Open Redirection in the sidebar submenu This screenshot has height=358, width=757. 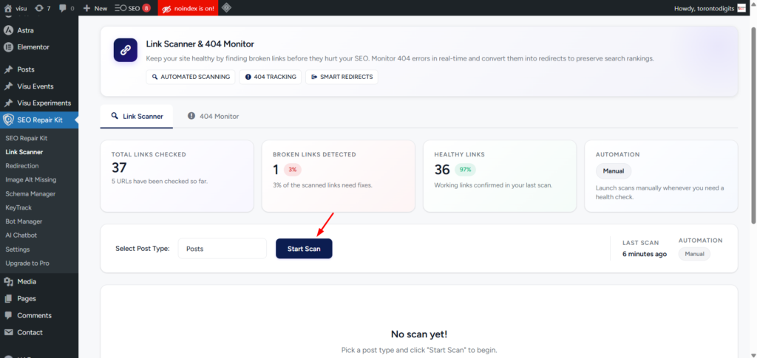(22, 166)
